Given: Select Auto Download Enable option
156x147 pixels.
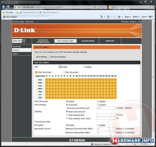Looking at the screenshot, I should pyautogui.click(x=67, y=101).
